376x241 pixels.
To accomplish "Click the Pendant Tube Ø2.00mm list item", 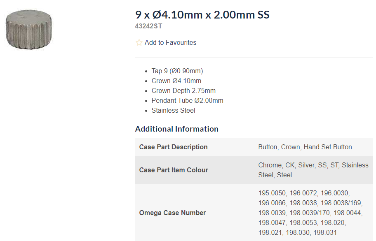I will [x=187, y=100].
